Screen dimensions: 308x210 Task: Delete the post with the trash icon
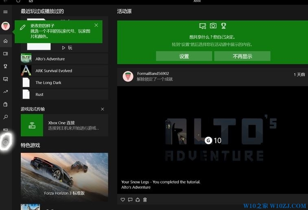(145, 199)
